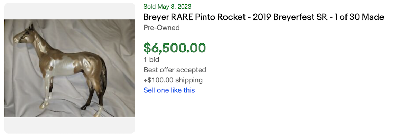Image resolution: width=415 pixels, height=138 pixels.
Task: Click the +$100.00 shipping text
Action: pos(173,80)
